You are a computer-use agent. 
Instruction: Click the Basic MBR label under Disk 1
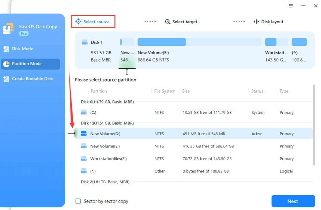(x=101, y=60)
